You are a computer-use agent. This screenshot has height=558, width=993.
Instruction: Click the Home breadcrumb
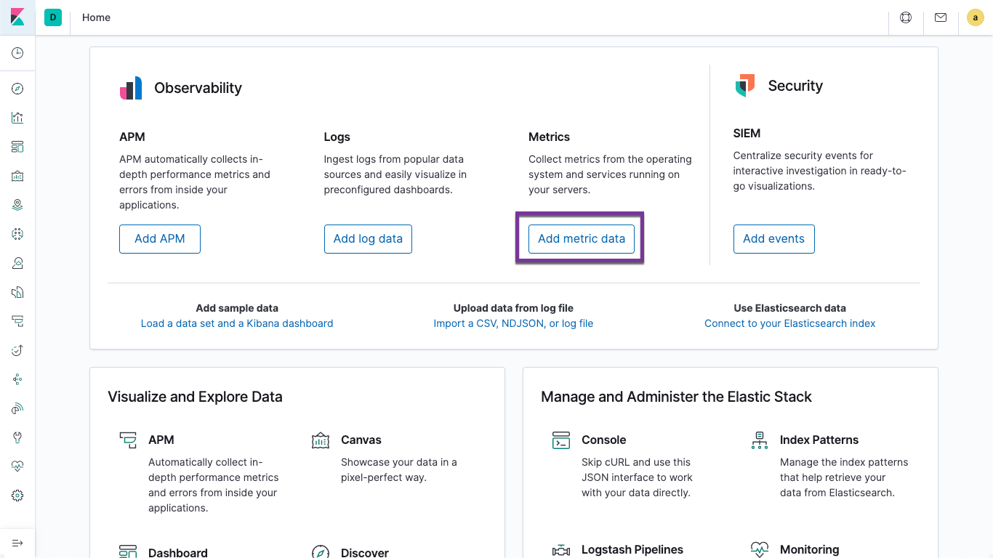96,17
